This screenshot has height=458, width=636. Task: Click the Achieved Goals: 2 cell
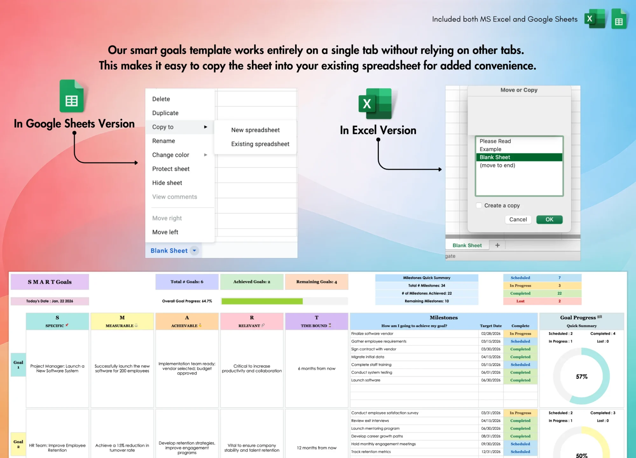click(252, 282)
